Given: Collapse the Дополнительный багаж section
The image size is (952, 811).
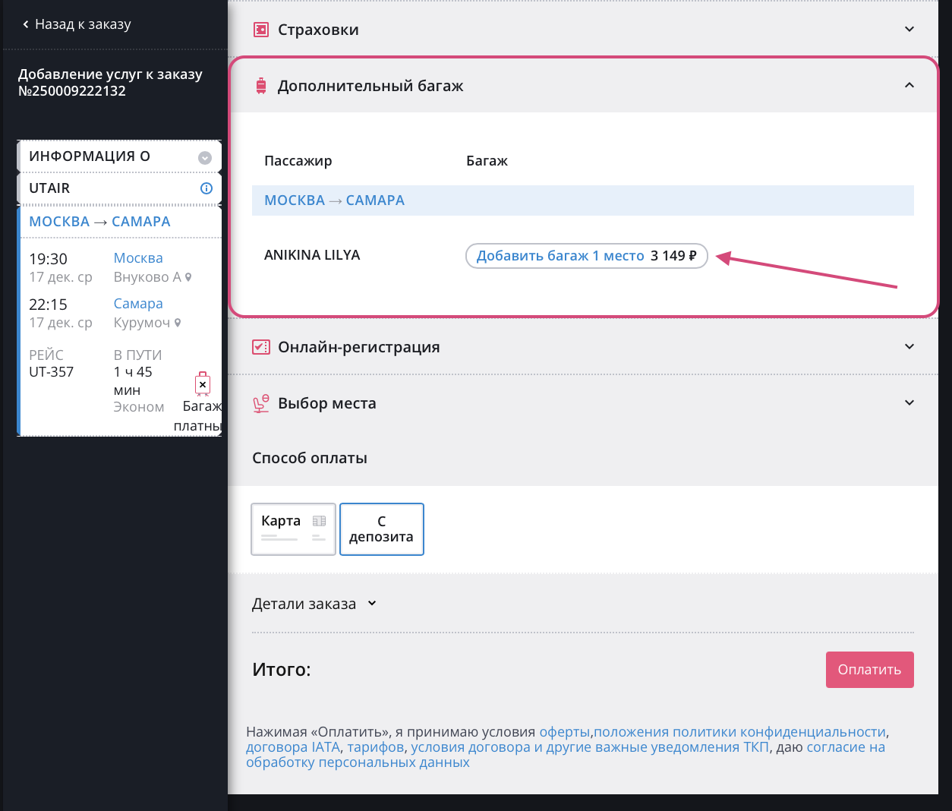Looking at the screenshot, I should point(909,86).
